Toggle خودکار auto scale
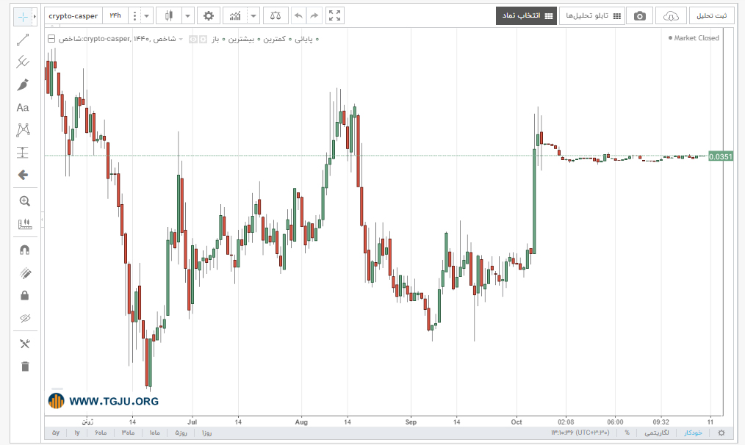Image resolution: width=745 pixels, height=445 pixels. coord(694,433)
